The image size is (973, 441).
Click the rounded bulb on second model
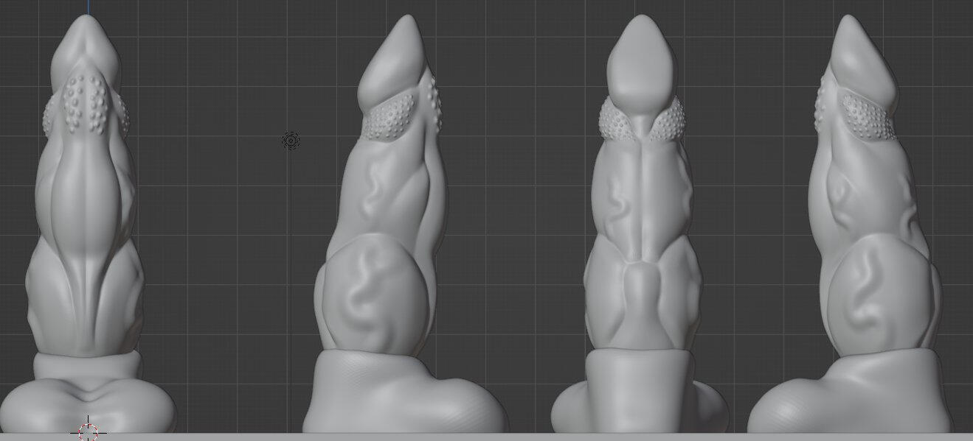tap(373, 294)
